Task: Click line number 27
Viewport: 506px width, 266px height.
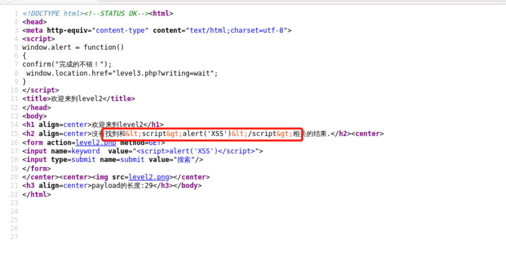Action: [14, 237]
